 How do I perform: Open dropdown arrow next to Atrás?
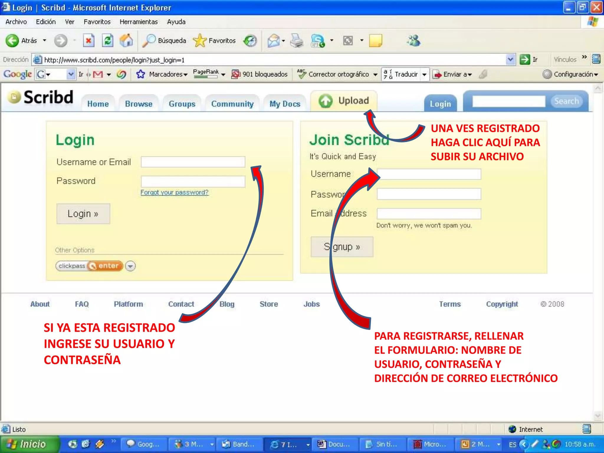pyautogui.click(x=45, y=40)
